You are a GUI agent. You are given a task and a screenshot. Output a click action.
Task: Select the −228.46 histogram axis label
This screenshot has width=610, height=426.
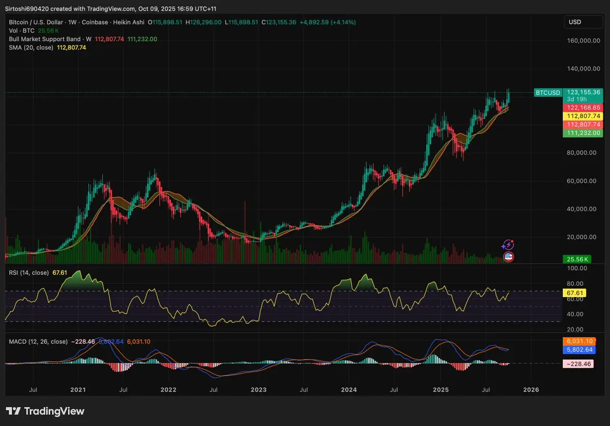[578, 364]
